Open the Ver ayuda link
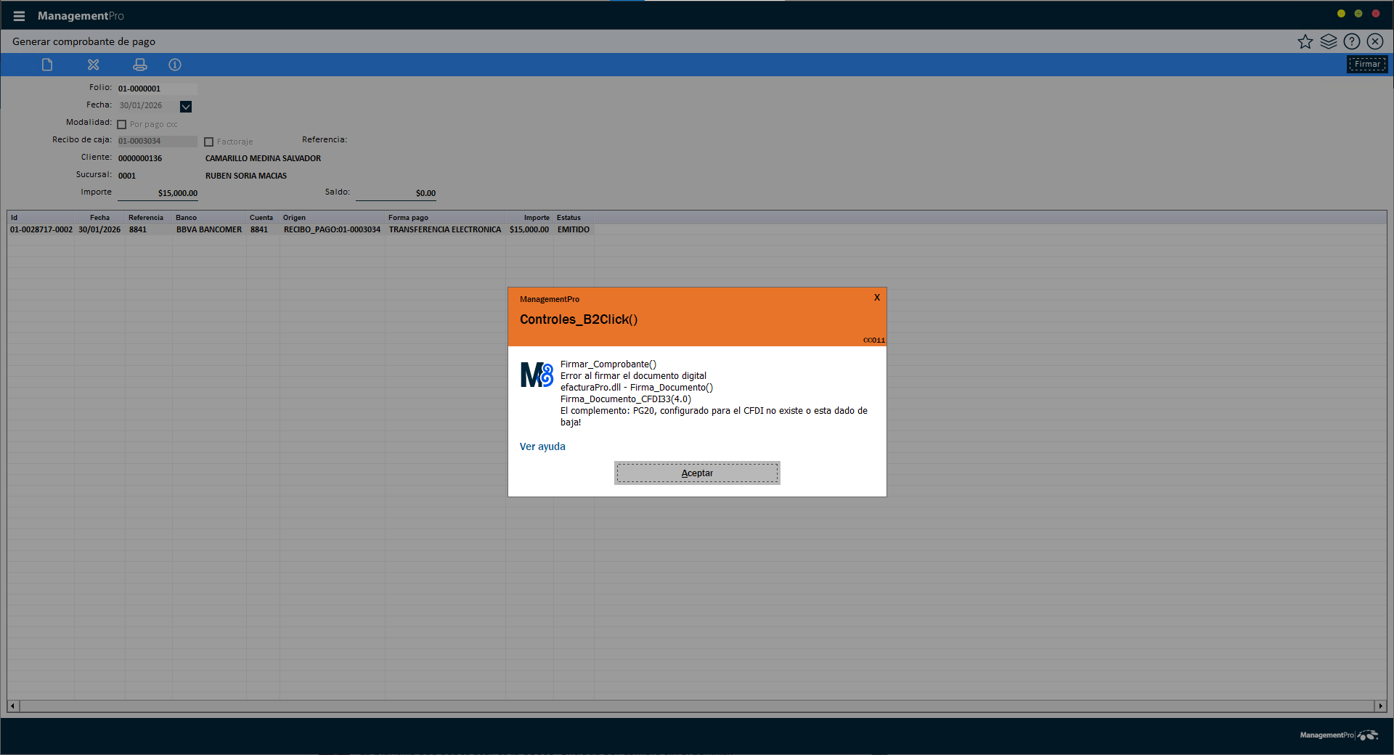Viewport: 1394px width, 755px height. (542, 446)
